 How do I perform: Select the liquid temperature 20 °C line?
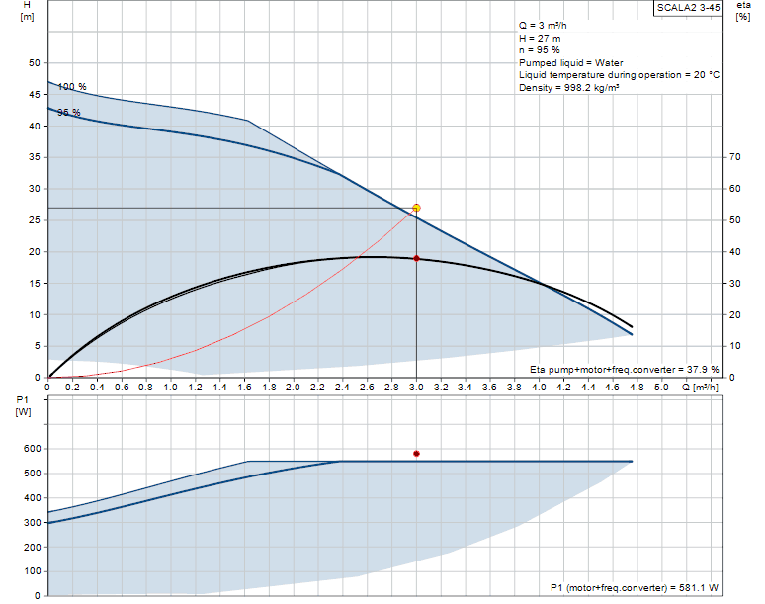pos(619,75)
